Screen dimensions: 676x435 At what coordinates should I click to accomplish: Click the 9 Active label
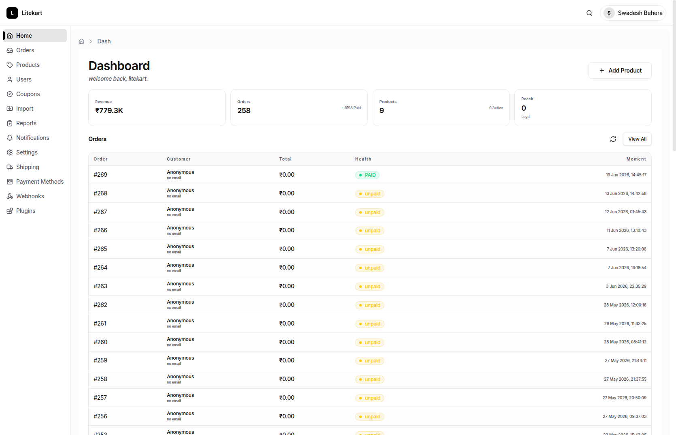496,108
